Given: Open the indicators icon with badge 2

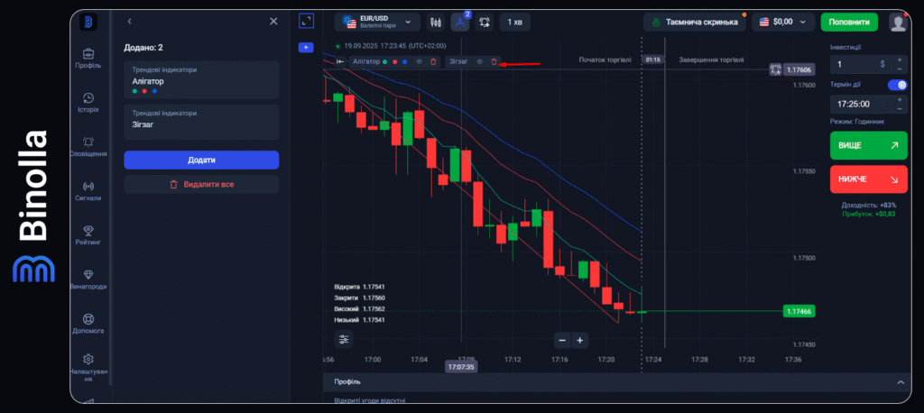Looking at the screenshot, I should 459,22.
